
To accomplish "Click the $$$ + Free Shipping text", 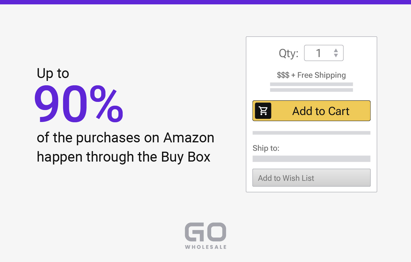I will [x=312, y=75].
